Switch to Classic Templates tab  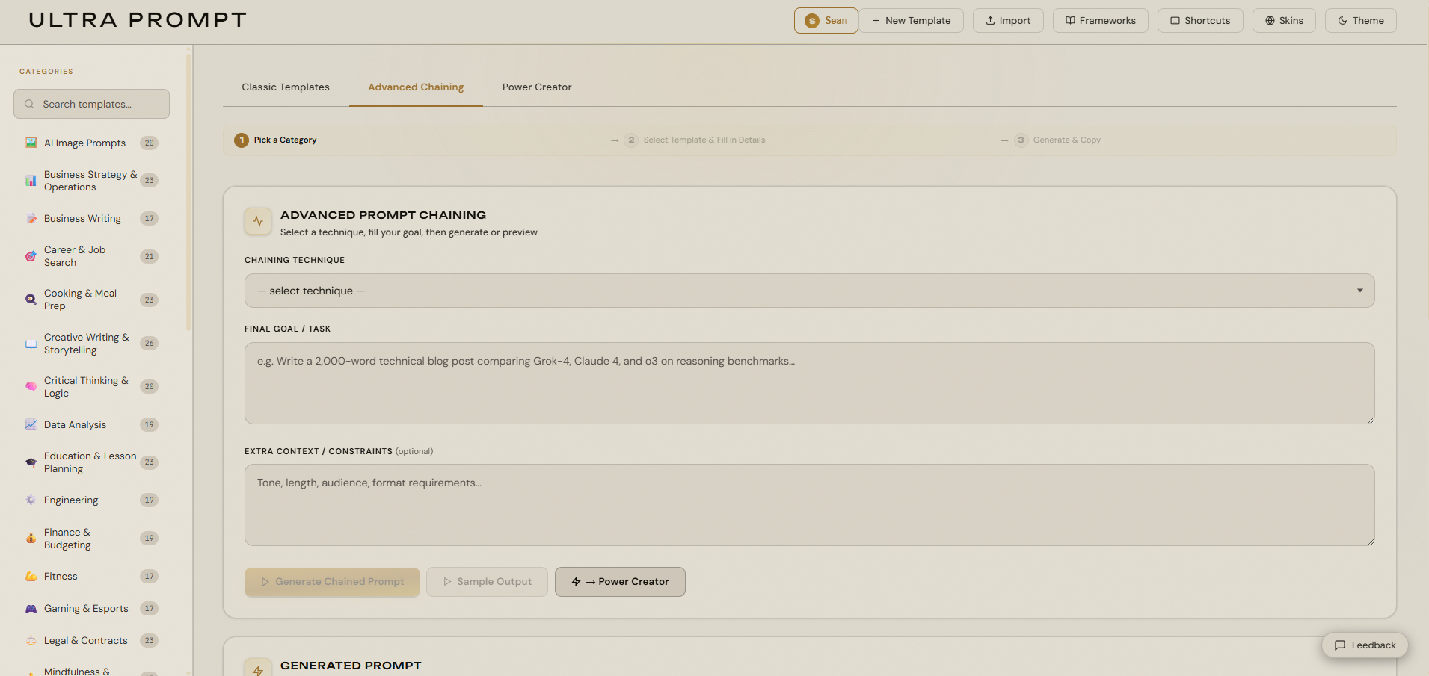(286, 87)
